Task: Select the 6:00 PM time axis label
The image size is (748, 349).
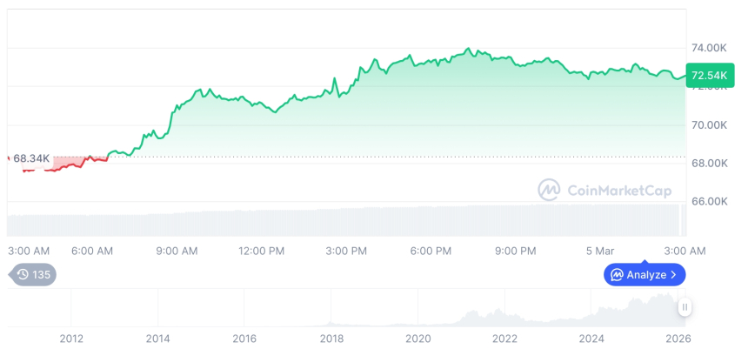Action: point(431,251)
